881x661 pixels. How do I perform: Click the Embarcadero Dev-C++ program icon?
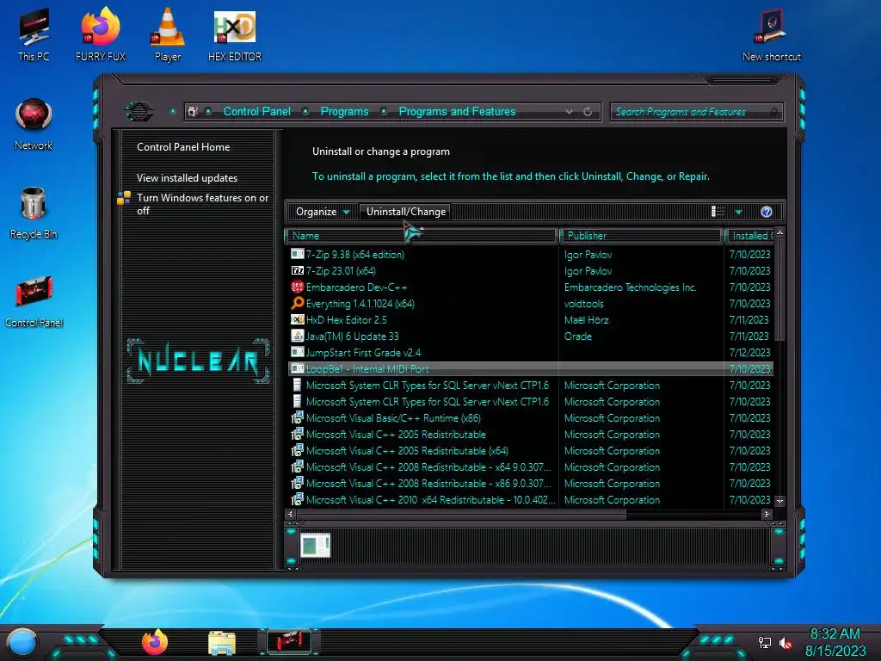coord(297,287)
